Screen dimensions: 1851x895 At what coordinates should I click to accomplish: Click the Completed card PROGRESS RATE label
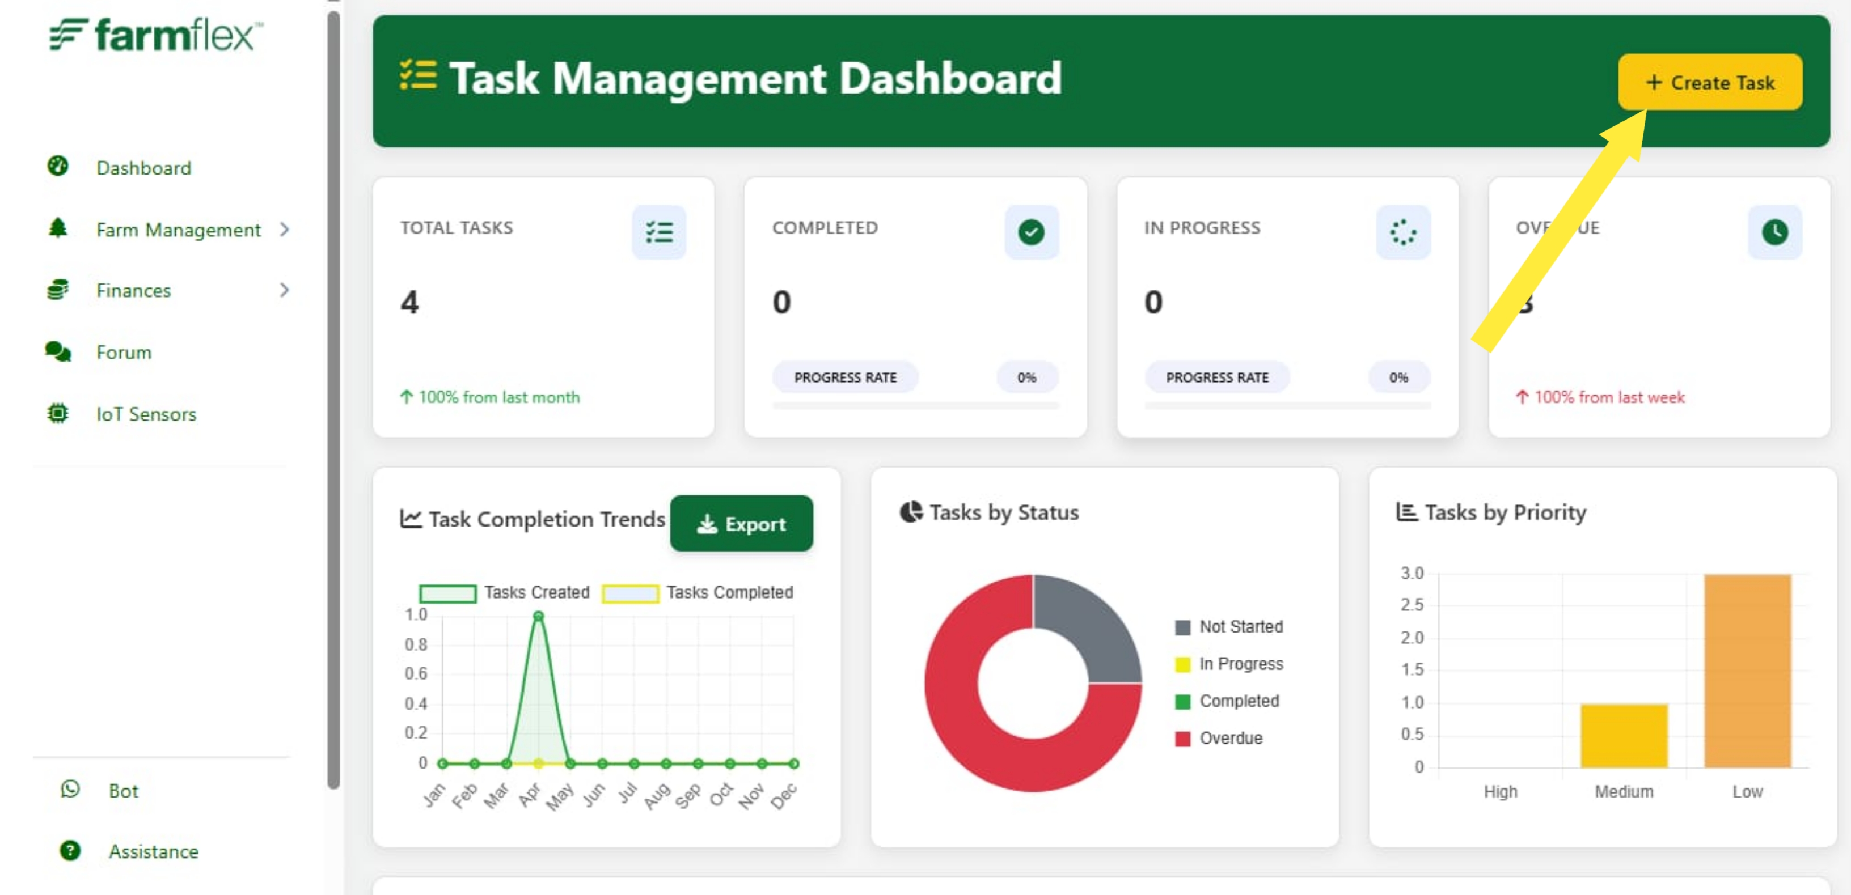(845, 376)
